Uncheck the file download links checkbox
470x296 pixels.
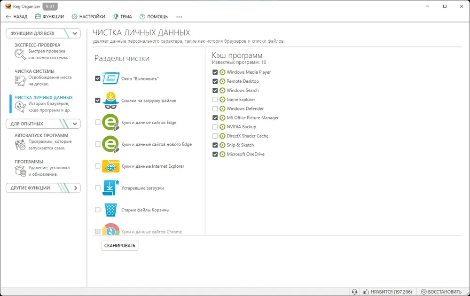click(x=98, y=101)
